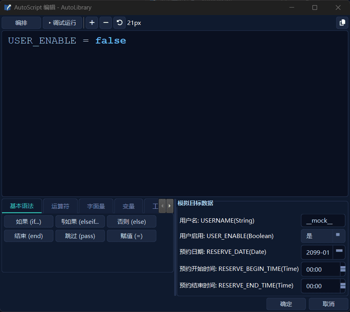Edit RESERVE_DATE 2099-01 field
350x312 pixels.
click(x=317, y=252)
